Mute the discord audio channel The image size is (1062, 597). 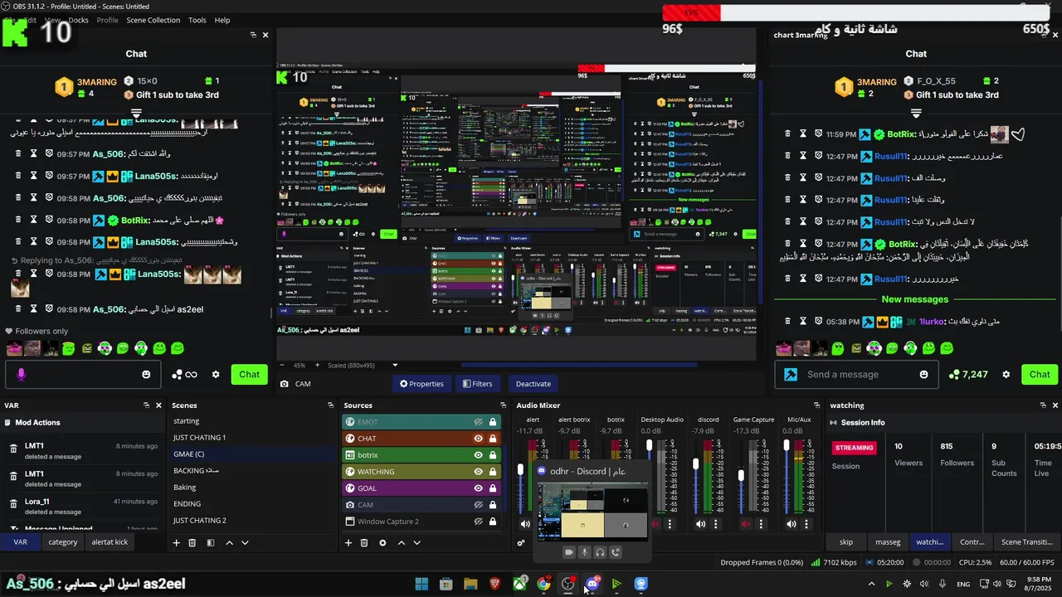[700, 524]
